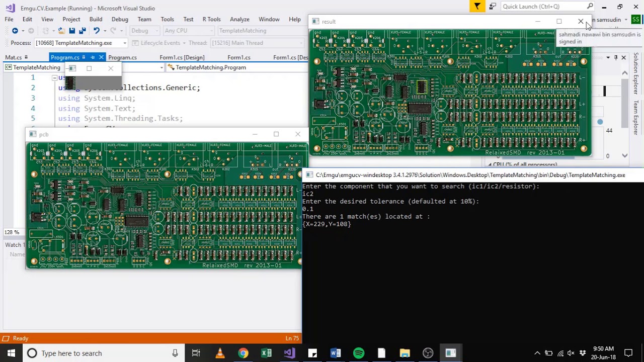Click the Open File folder icon
Screen dimensions: 644x362
[61, 31]
